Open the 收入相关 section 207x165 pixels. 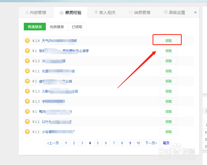pyautogui.click(x=105, y=12)
